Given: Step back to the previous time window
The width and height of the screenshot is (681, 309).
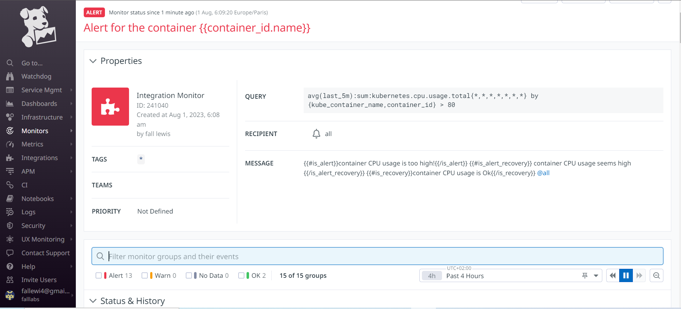Looking at the screenshot, I should (x=613, y=276).
